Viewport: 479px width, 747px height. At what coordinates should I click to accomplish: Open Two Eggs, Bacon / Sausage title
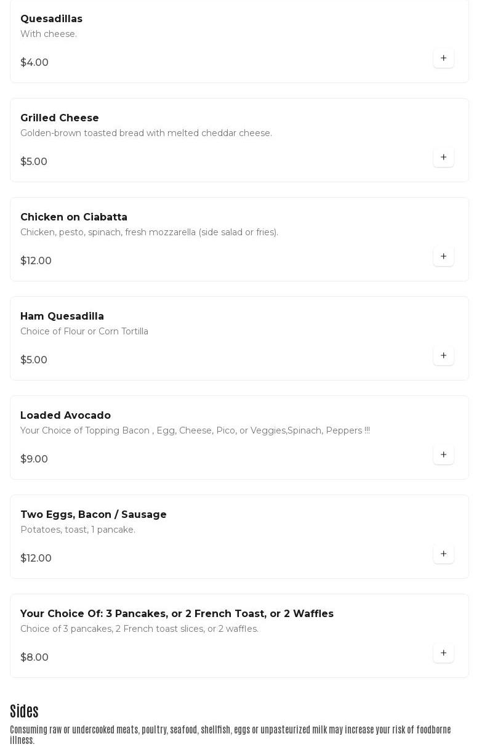point(93,515)
